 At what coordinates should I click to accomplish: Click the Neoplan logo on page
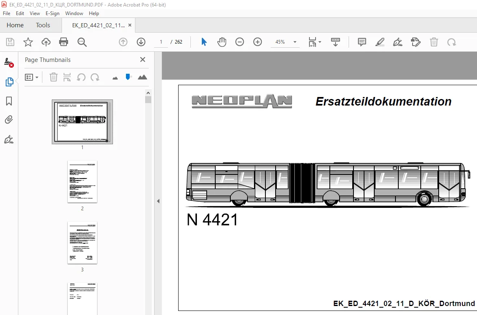tap(242, 101)
